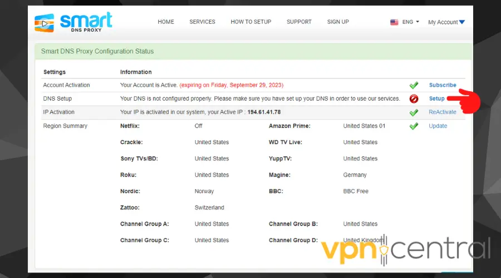The height and width of the screenshot is (278, 501).
Task: Click the Crackle: label
Action: 131,142
